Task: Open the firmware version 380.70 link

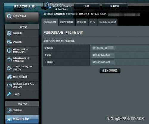Action: pyautogui.click(x=89, y=14)
